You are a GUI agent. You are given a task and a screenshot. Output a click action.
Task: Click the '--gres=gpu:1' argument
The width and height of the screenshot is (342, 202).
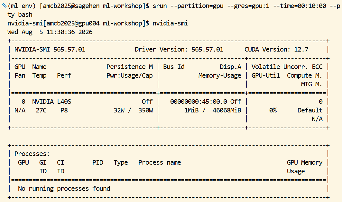[x=248, y=6]
